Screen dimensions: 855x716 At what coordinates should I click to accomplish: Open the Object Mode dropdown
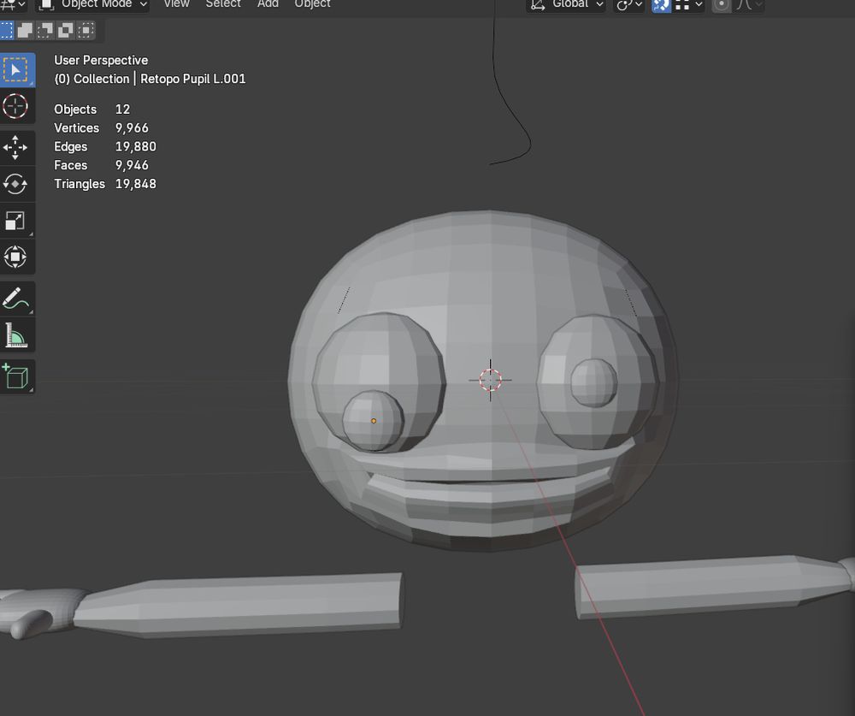(x=94, y=5)
